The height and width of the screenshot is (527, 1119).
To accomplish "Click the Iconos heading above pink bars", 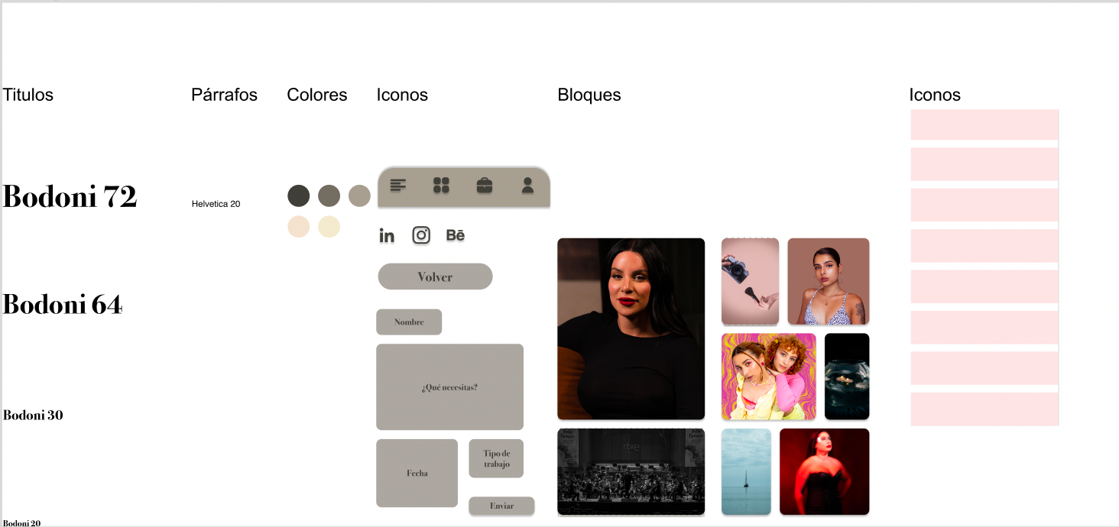I will [935, 95].
